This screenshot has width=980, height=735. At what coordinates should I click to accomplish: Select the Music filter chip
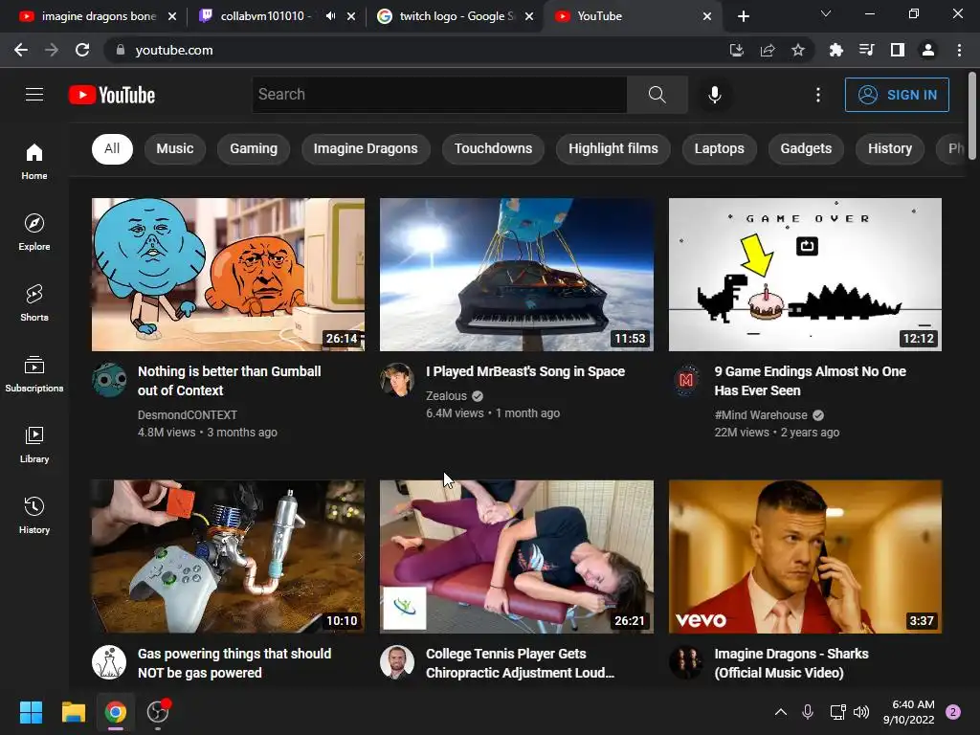click(175, 148)
